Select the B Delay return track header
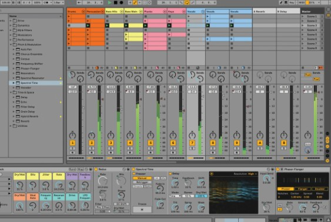 288,11
